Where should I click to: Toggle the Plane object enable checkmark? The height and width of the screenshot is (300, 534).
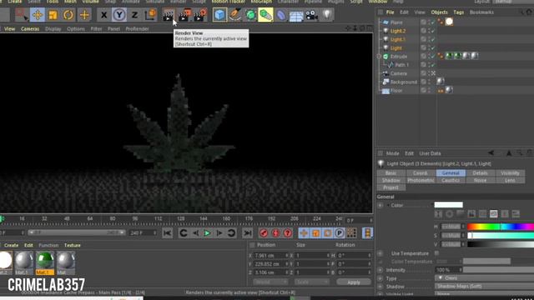(433, 22)
